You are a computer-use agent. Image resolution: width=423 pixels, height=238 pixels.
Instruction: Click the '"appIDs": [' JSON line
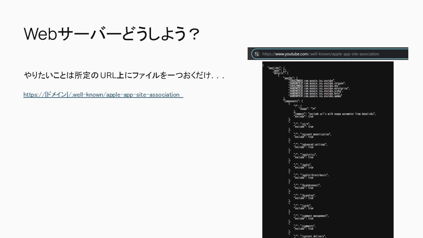click(x=291, y=78)
